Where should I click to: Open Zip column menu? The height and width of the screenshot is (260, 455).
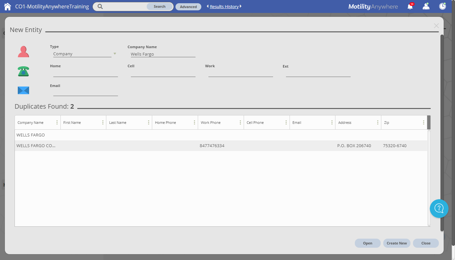tap(424, 123)
